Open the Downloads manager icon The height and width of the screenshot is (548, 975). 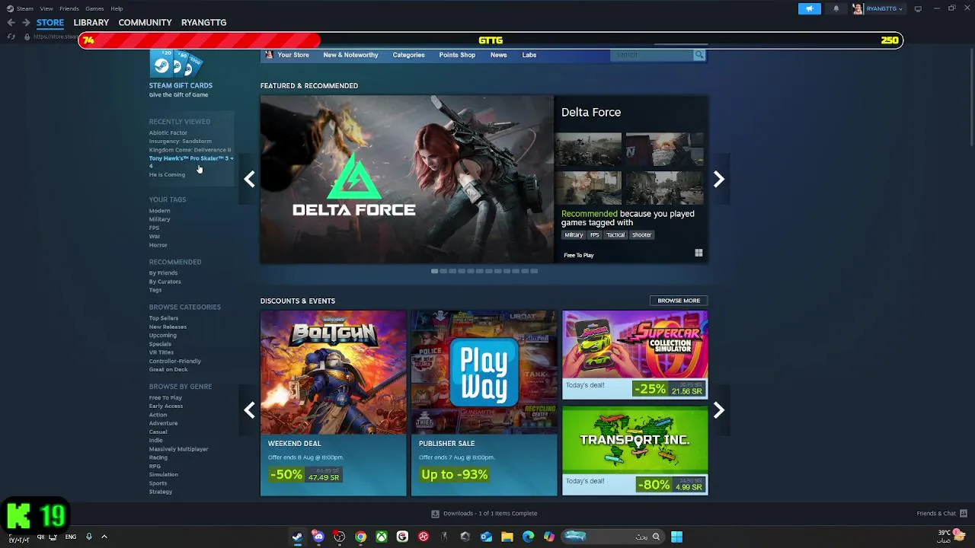pos(435,514)
